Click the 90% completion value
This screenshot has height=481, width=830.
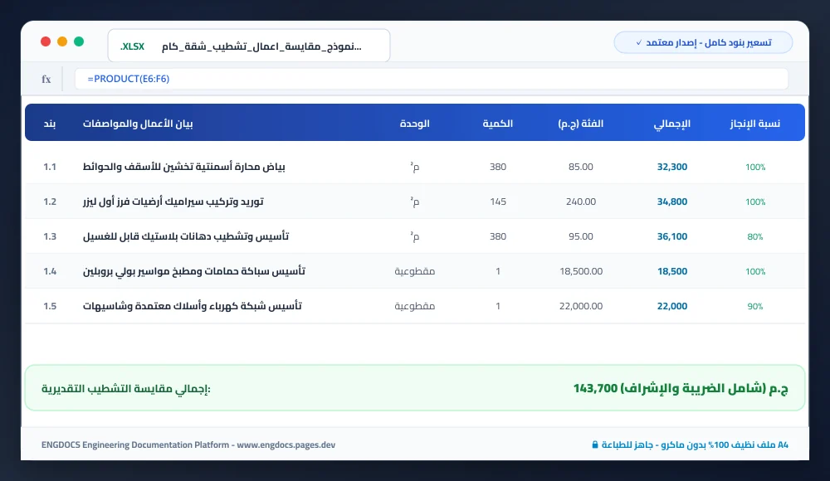[x=755, y=307]
